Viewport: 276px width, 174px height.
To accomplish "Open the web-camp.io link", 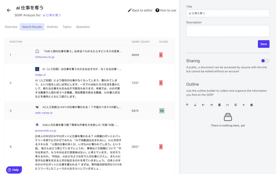I will click(x=44, y=113).
